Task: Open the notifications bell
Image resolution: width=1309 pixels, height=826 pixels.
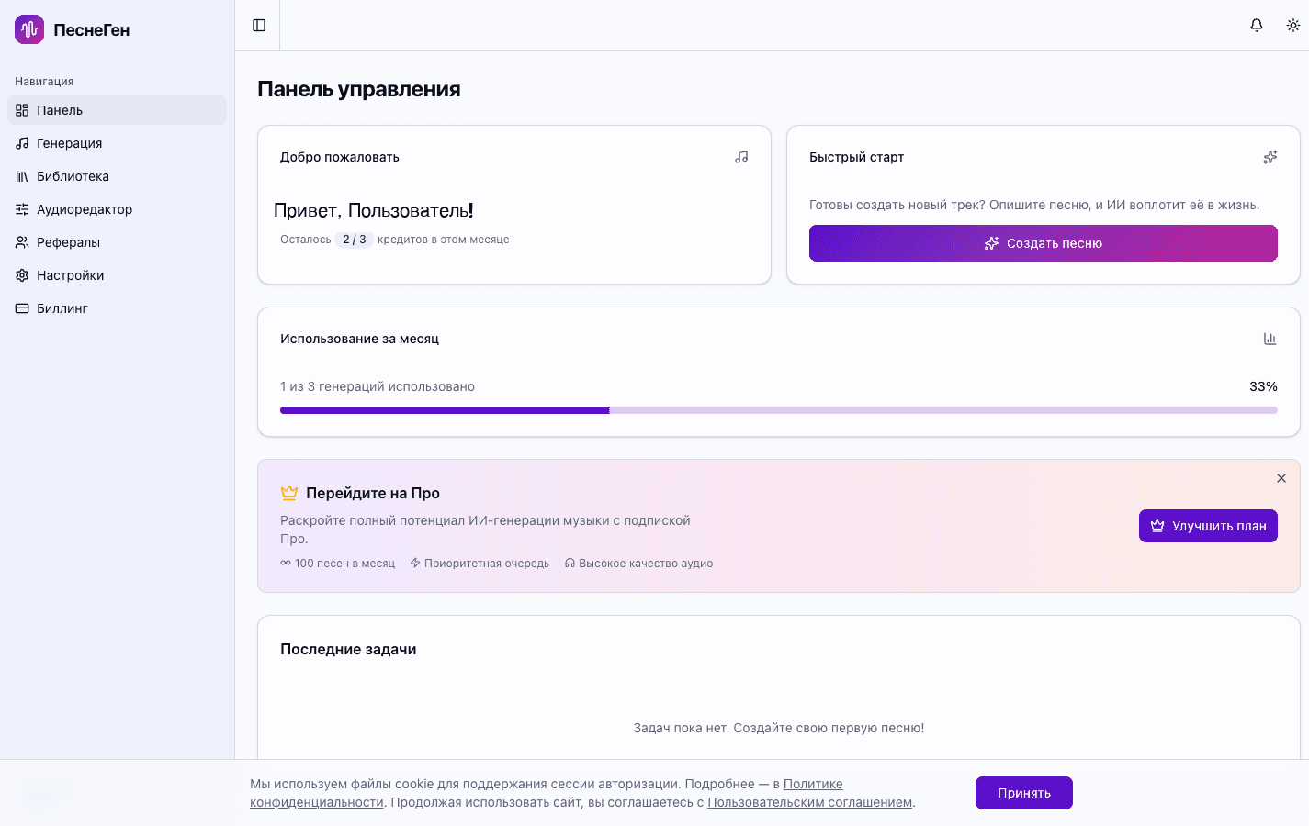Action: coord(1257,26)
